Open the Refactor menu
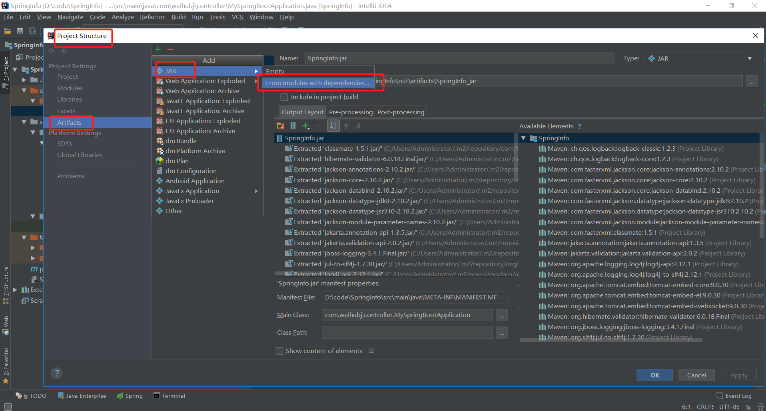Viewport: 766px width, 411px height. coord(152,17)
